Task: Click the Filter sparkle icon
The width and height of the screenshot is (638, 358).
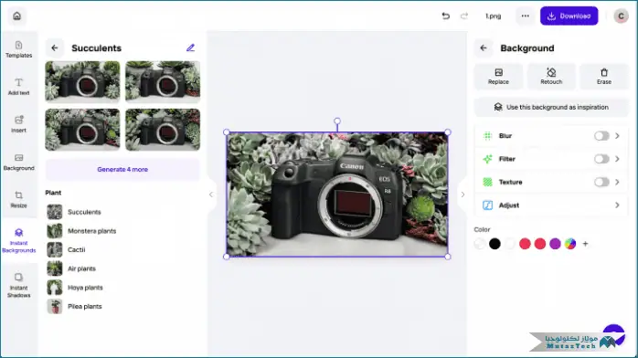Action: [x=487, y=159]
